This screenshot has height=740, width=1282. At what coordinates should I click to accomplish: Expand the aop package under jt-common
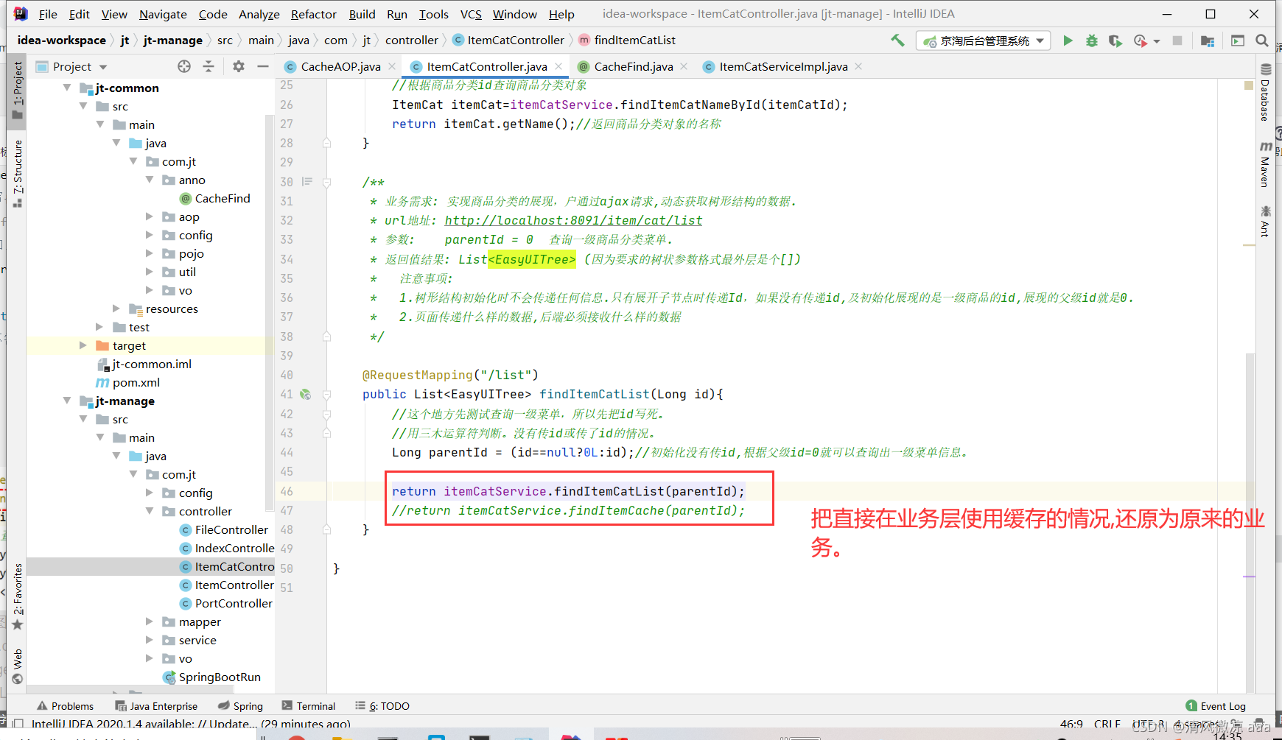click(x=150, y=216)
